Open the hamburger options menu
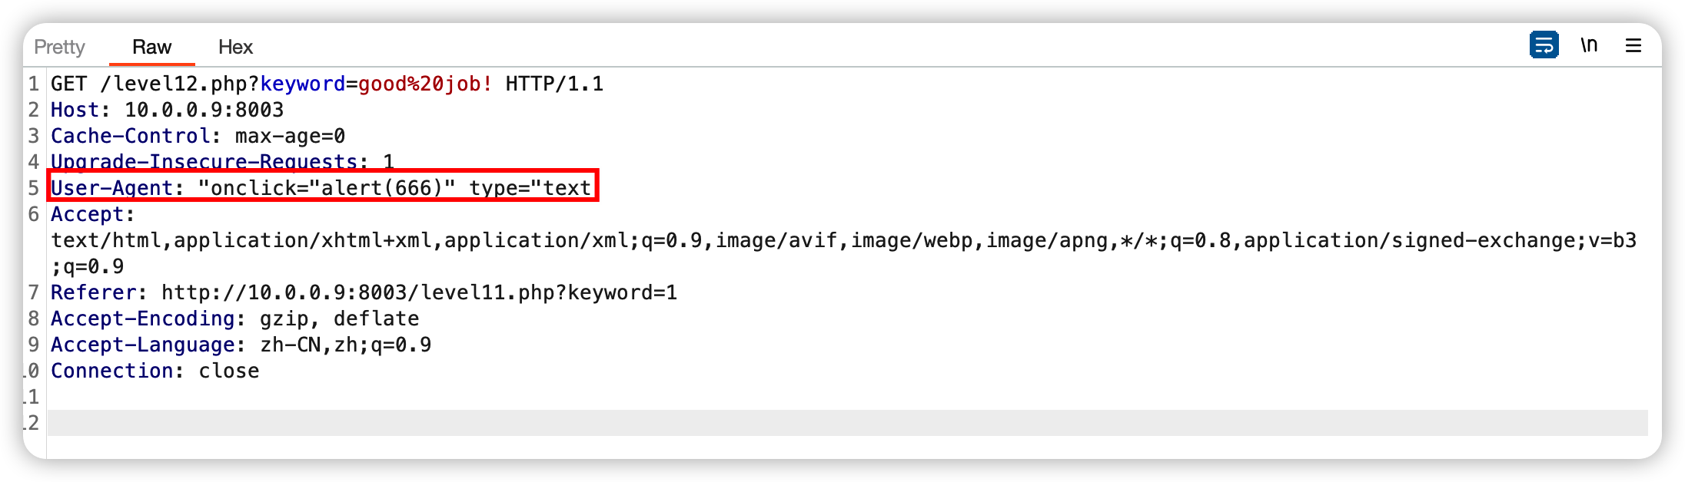The width and height of the screenshot is (1685, 482). pos(1633,46)
